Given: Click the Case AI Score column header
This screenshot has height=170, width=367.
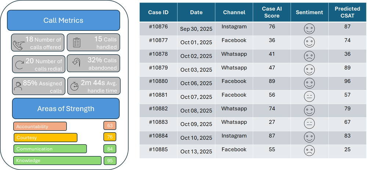Looking at the screenshot, I should [x=272, y=12].
